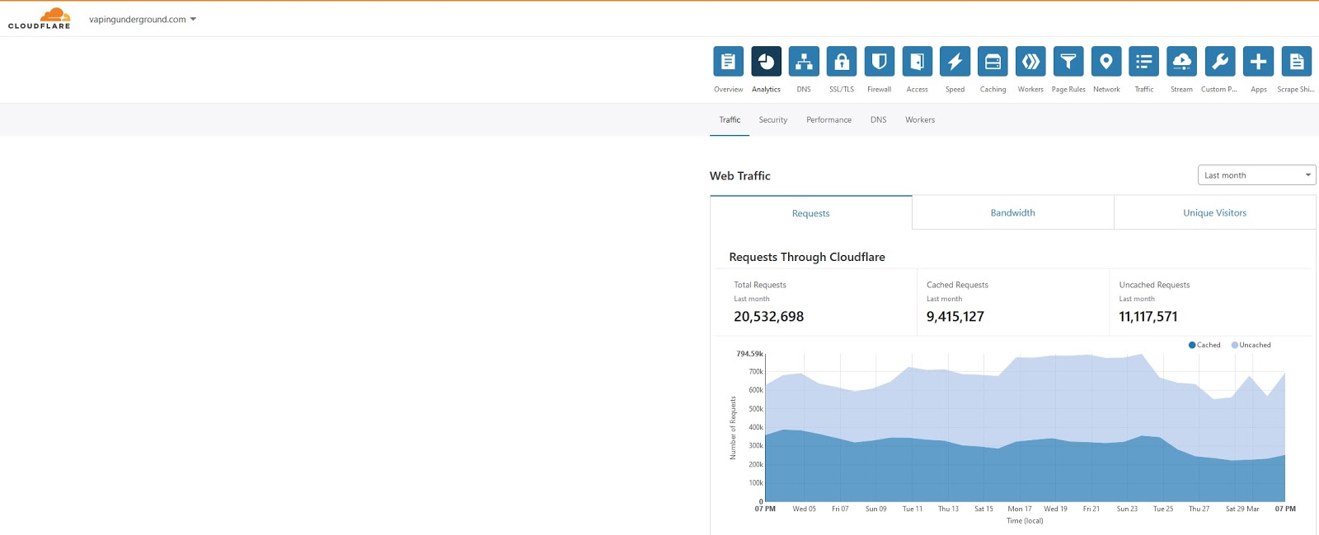Screen dimensions: 1319x535
Task: Expand the vapingunderground.com domain selector
Action: point(143,19)
